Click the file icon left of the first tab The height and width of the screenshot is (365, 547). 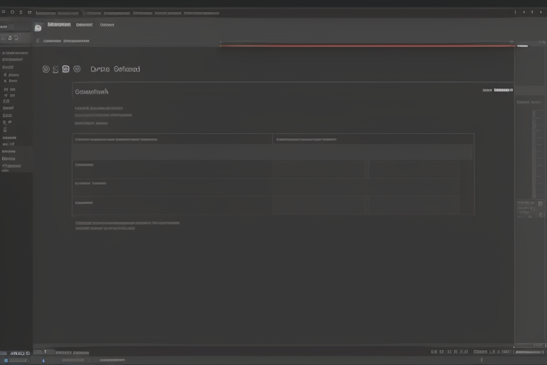[38, 27]
